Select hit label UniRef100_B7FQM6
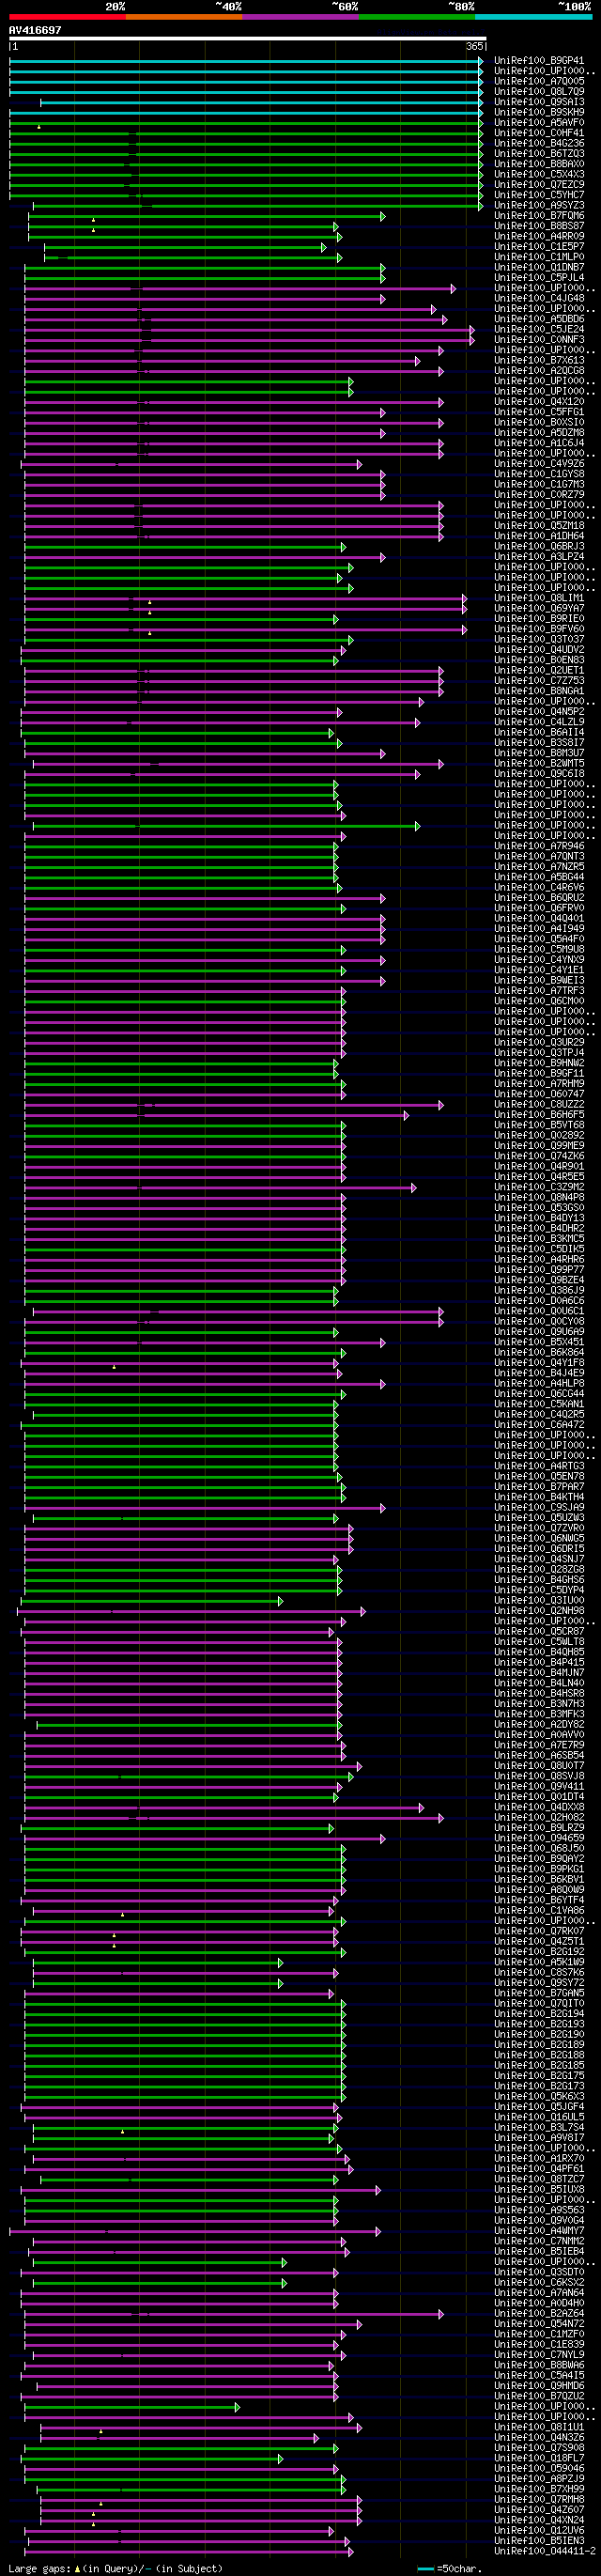 [539, 216]
